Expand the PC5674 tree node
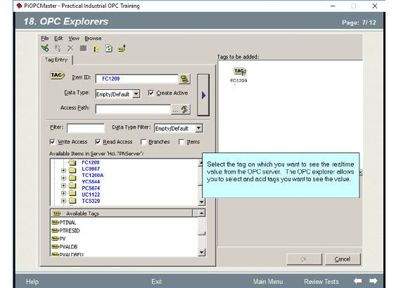Viewport: 408px width, 288px height. pyautogui.click(x=63, y=193)
